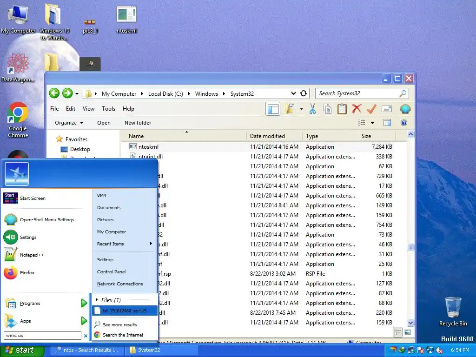
Task: Click the scroll down arrow in file list
Action: pyautogui.click(x=410, y=323)
